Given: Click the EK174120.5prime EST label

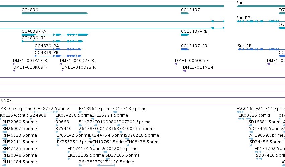Looking at the screenshot, I should tap(116, 162).
